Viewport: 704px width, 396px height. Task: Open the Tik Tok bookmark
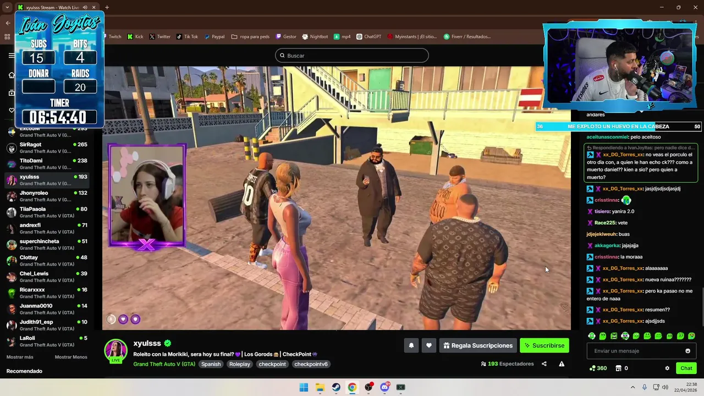187,37
